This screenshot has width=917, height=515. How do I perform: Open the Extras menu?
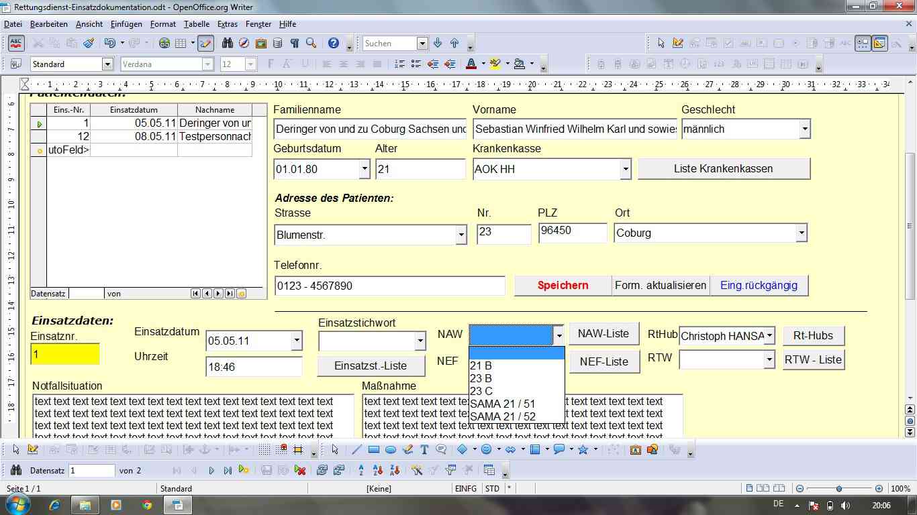228,24
